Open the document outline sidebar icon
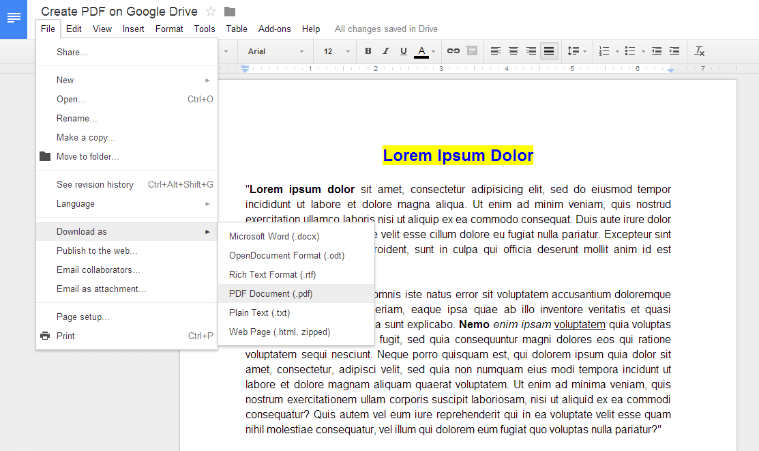 pyautogui.click(x=14, y=19)
